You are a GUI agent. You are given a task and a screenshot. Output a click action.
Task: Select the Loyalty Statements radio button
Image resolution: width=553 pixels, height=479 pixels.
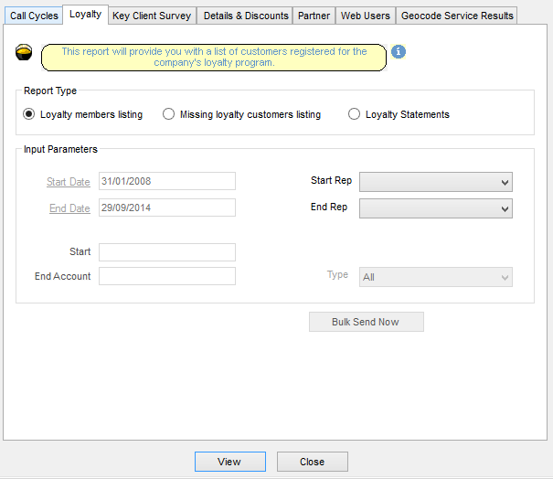tap(355, 114)
